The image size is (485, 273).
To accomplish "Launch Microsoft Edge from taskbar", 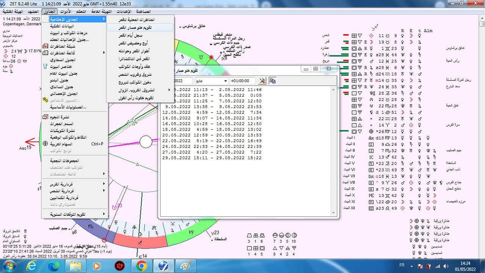I will tap(53, 266).
